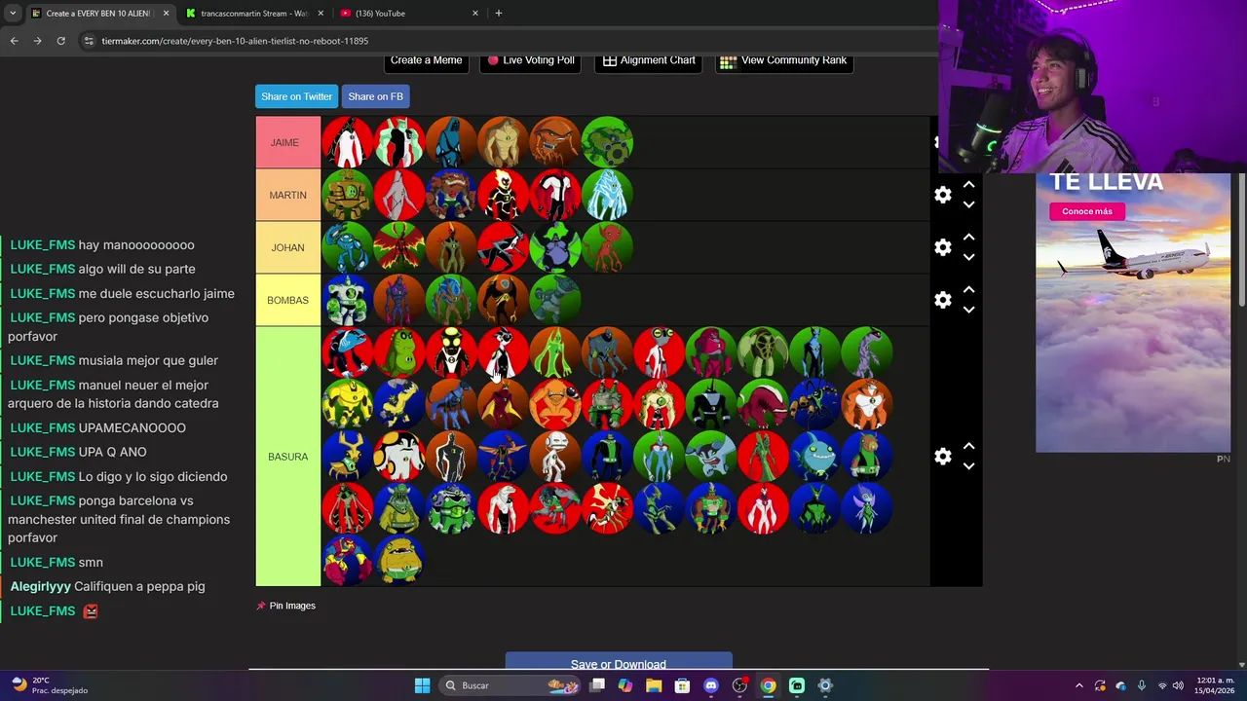Select first alien image in JAIME row
The image size is (1247, 701).
347,142
